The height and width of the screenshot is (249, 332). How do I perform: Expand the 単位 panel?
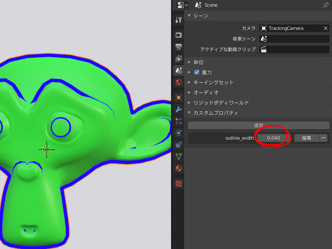click(x=189, y=62)
